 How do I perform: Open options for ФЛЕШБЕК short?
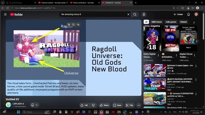pos(176,55)
